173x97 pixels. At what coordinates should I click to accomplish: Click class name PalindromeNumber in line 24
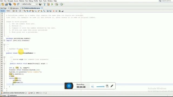click(x=26, y=53)
